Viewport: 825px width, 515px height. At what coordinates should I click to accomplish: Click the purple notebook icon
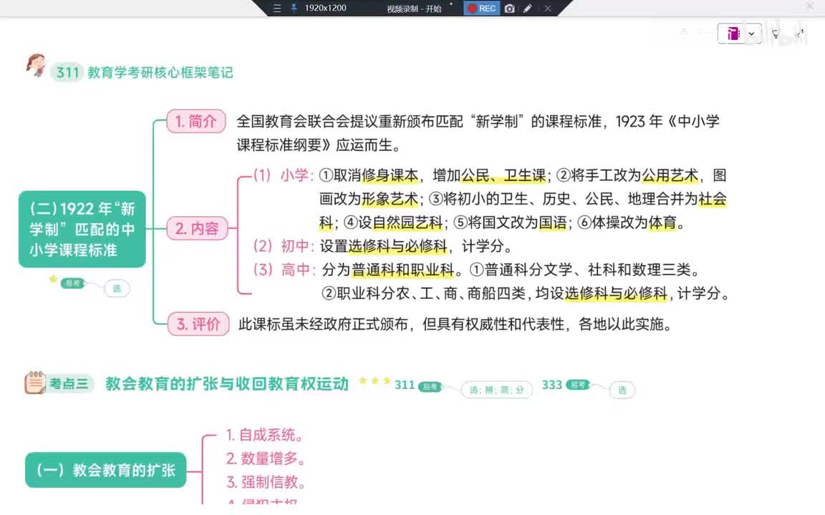tap(733, 34)
